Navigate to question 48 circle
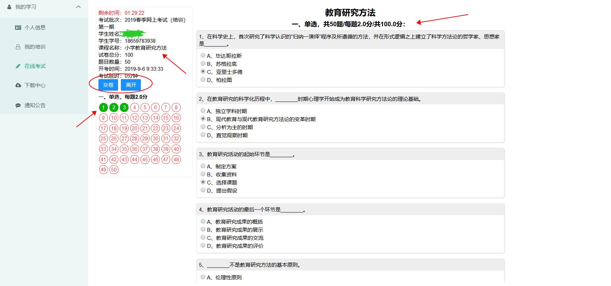 (x=176, y=160)
